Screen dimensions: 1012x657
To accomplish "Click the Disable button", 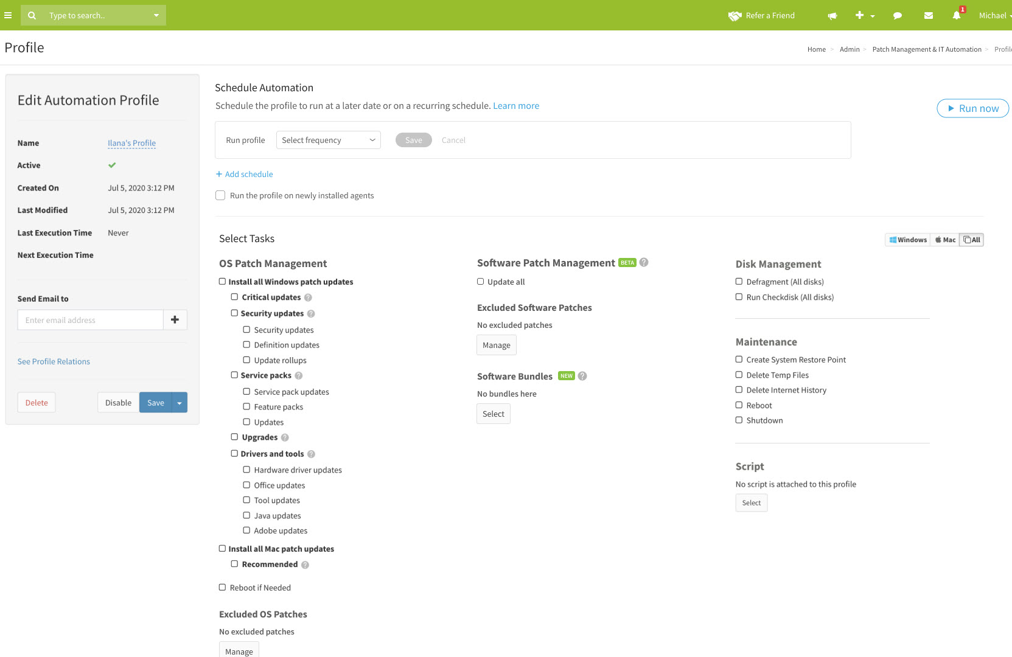I will (x=118, y=403).
